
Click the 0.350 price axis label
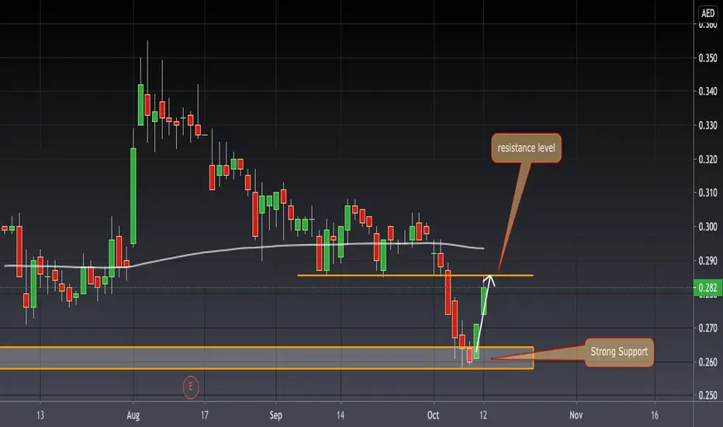[707, 58]
